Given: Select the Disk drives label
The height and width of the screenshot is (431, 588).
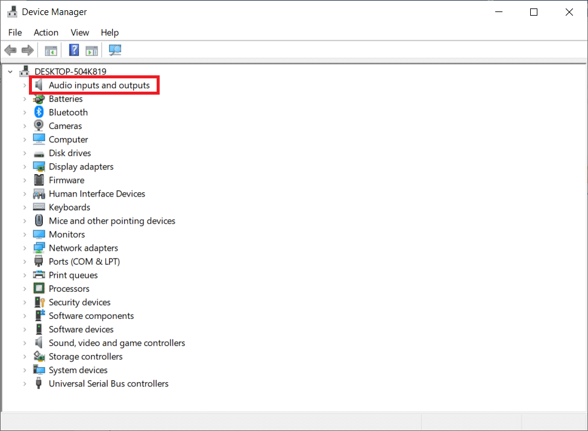Looking at the screenshot, I should pyautogui.click(x=70, y=153).
